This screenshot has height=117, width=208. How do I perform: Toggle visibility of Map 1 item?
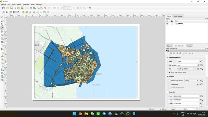pyautogui.click(x=167, y=24)
